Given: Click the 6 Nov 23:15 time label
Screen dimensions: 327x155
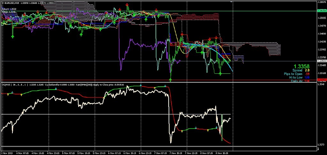Looking at the screenshot, I should [x=145, y=153].
